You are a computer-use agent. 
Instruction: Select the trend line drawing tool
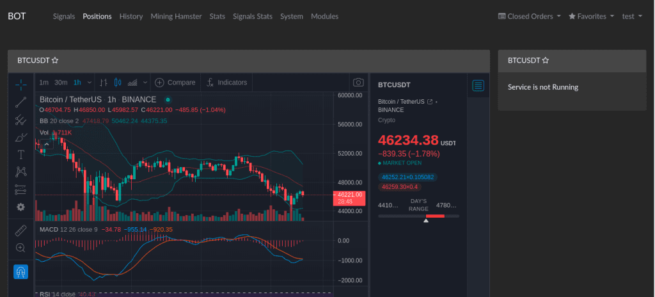(x=21, y=101)
